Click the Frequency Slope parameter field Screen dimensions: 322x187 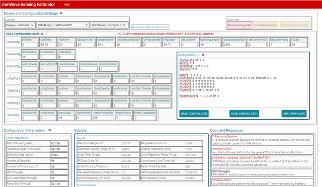click(x=59, y=149)
